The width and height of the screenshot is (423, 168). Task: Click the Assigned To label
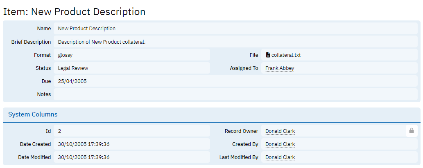click(x=244, y=68)
